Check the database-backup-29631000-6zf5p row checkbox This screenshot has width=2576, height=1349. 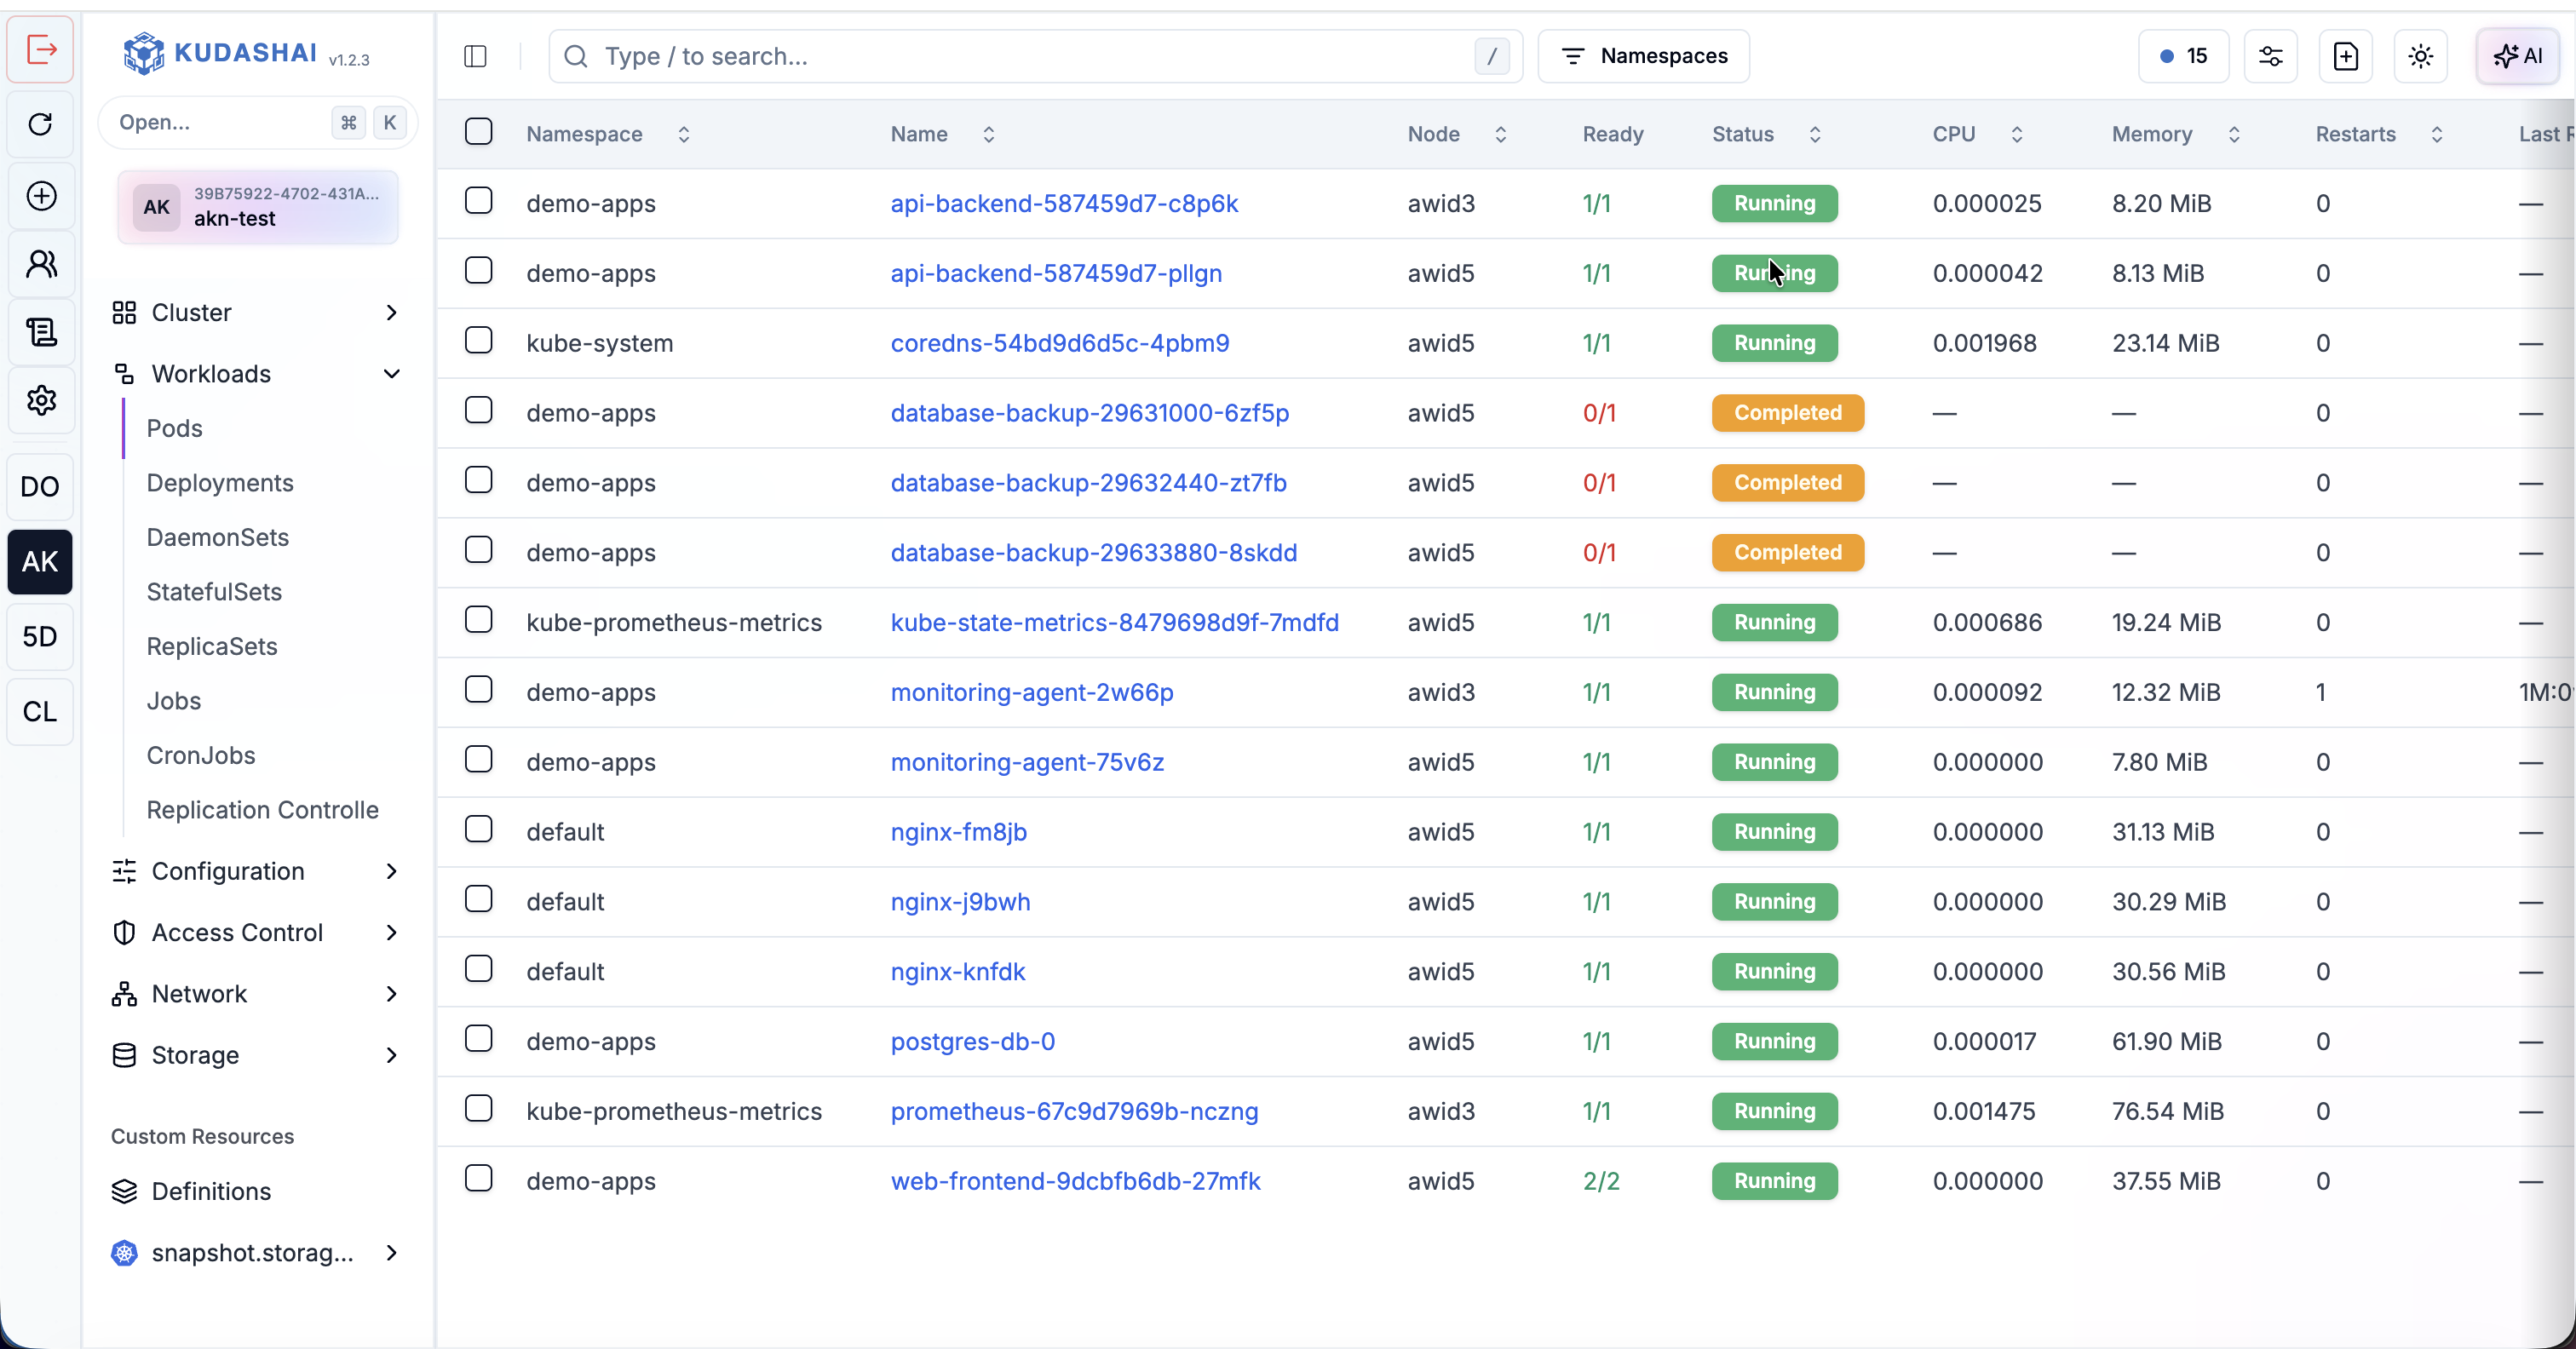point(479,411)
